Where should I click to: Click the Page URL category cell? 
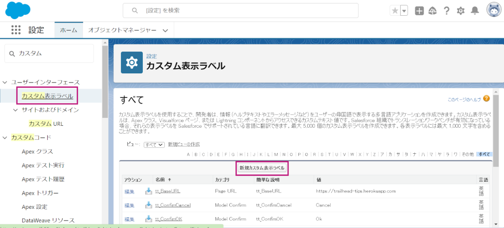pos(225,191)
